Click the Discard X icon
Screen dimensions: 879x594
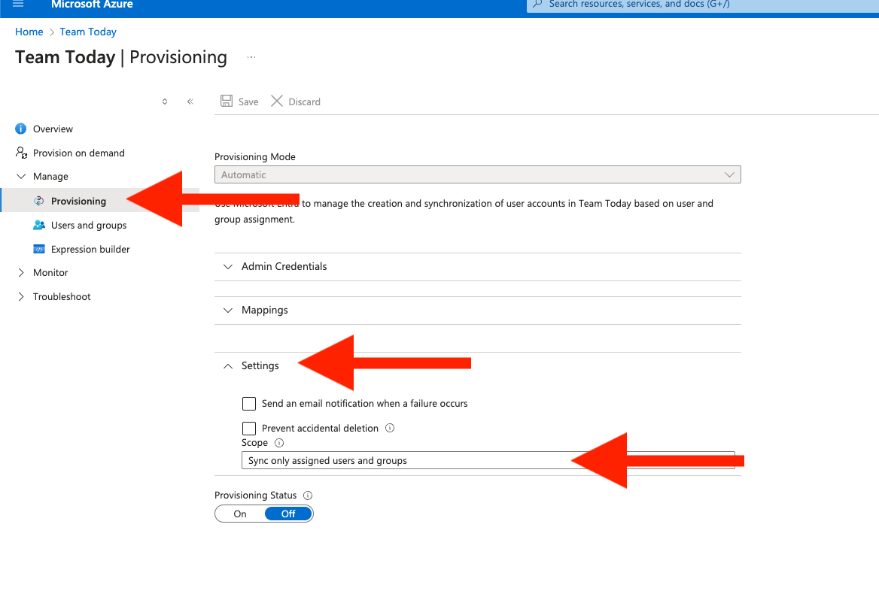[277, 101]
